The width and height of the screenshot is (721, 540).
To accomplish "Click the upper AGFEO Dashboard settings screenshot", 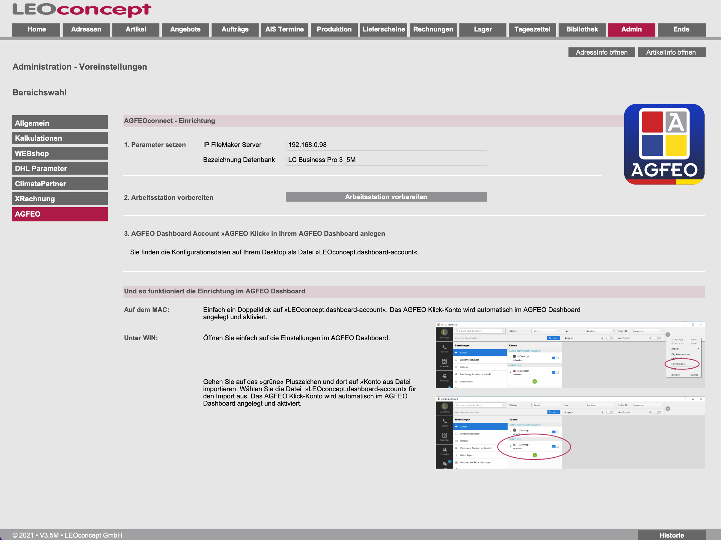I will 570,355.
